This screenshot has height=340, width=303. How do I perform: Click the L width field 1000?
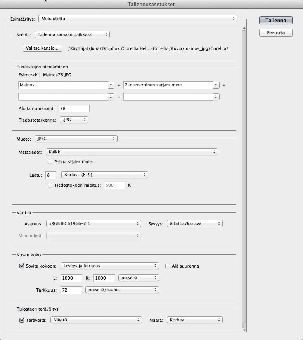click(71, 278)
